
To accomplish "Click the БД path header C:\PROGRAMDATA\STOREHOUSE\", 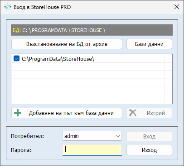I will click(92, 30).
